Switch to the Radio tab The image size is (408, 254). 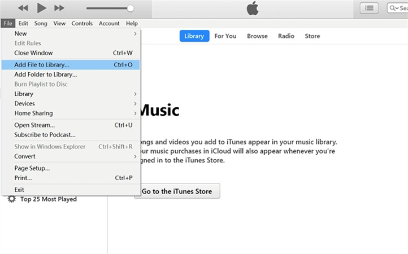pyautogui.click(x=286, y=36)
